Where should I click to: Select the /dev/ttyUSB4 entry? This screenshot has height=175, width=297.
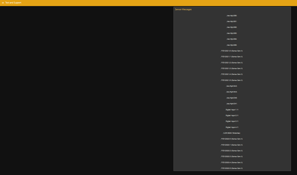(x=232, y=39)
